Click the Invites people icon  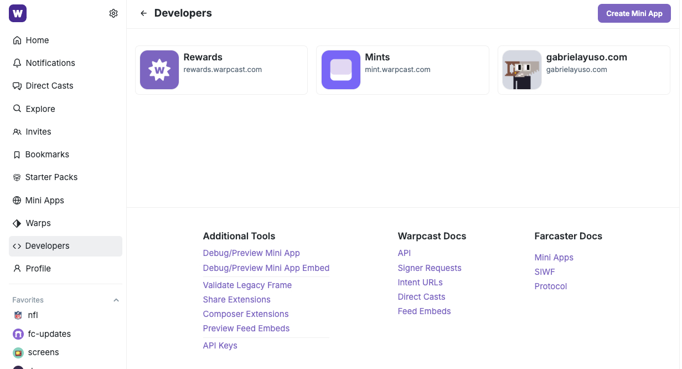click(x=17, y=131)
